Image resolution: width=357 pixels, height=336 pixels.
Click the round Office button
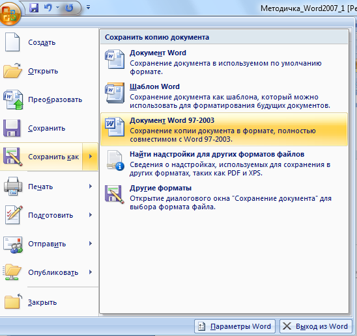[x=10, y=14]
